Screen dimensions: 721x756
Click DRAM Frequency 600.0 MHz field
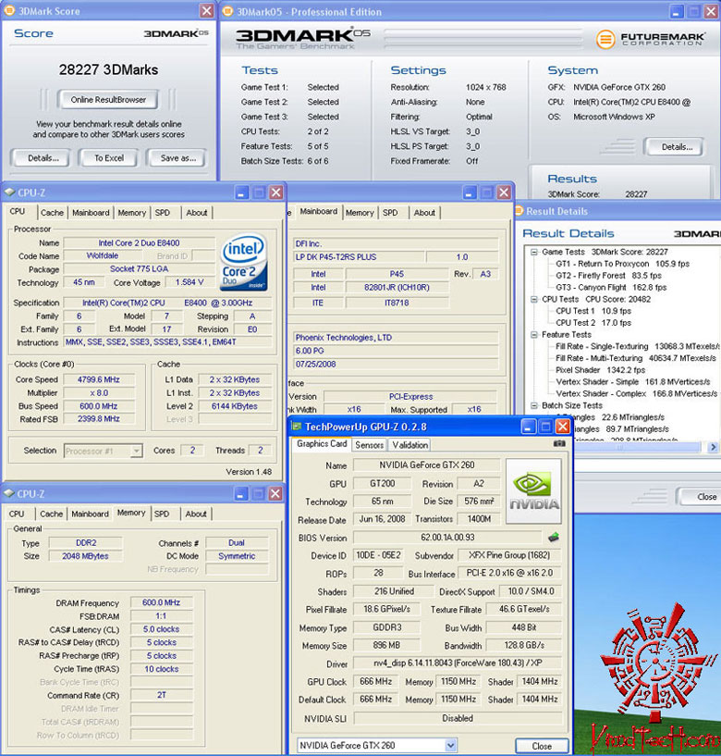coord(162,602)
